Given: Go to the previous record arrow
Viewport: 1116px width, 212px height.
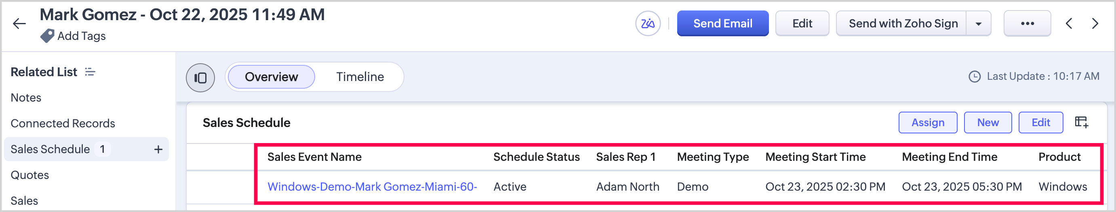Looking at the screenshot, I should click(x=1069, y=23).
